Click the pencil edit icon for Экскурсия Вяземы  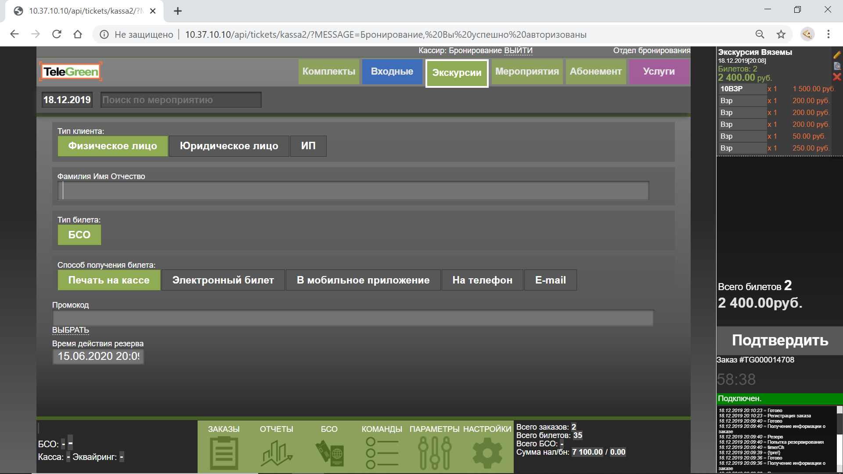[x=837, y=55]
